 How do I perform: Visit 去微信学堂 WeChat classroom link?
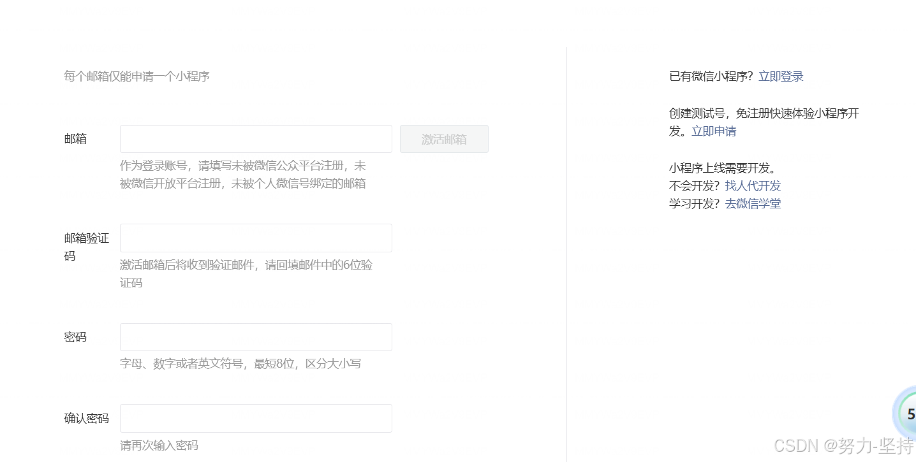pyautogui.click(x=753, y=203)
